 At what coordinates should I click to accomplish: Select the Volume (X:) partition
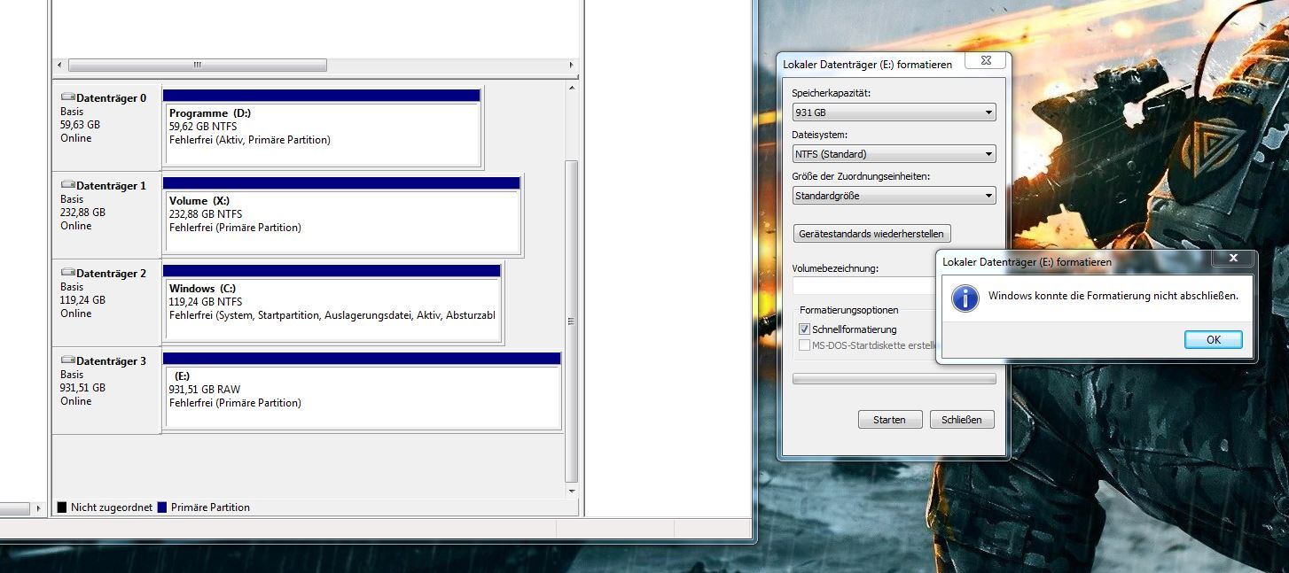click(341, 215)
